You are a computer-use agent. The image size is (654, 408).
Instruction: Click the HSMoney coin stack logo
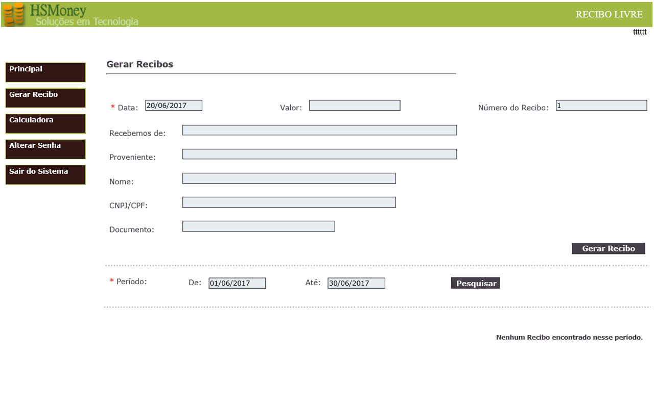(14, 14)
